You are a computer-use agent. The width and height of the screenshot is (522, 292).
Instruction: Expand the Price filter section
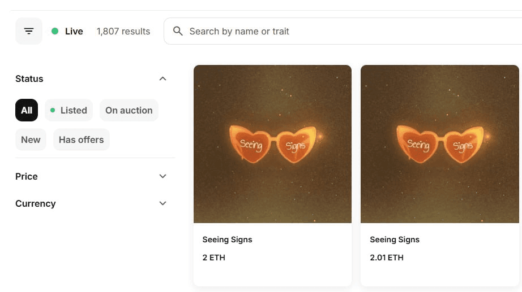(x=162, y=176)
